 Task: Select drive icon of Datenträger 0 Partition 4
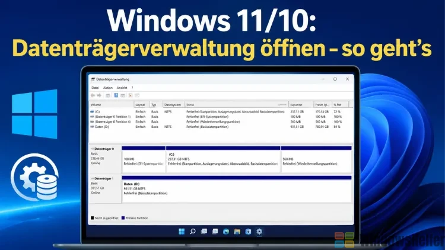(x=92, y=121)
